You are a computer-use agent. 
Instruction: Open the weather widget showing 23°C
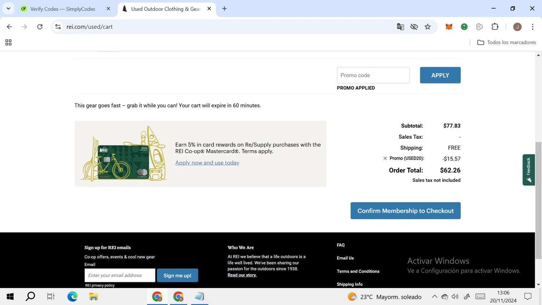tap(384, 297)
